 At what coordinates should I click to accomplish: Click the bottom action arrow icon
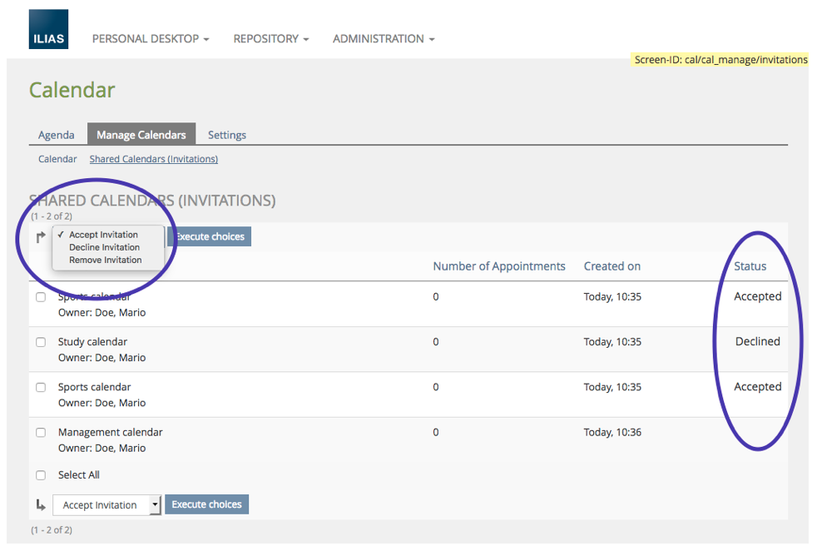[41, 504]
